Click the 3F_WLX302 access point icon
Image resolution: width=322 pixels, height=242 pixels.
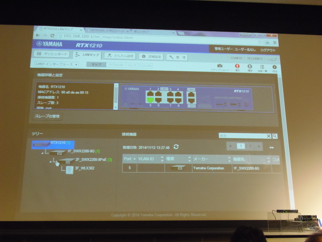point(69,170)
